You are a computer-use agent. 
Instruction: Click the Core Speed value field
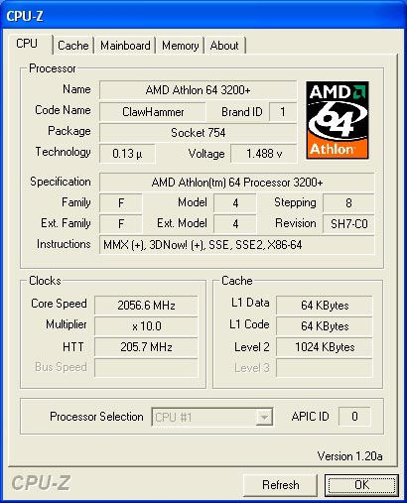tap(146, 305)
